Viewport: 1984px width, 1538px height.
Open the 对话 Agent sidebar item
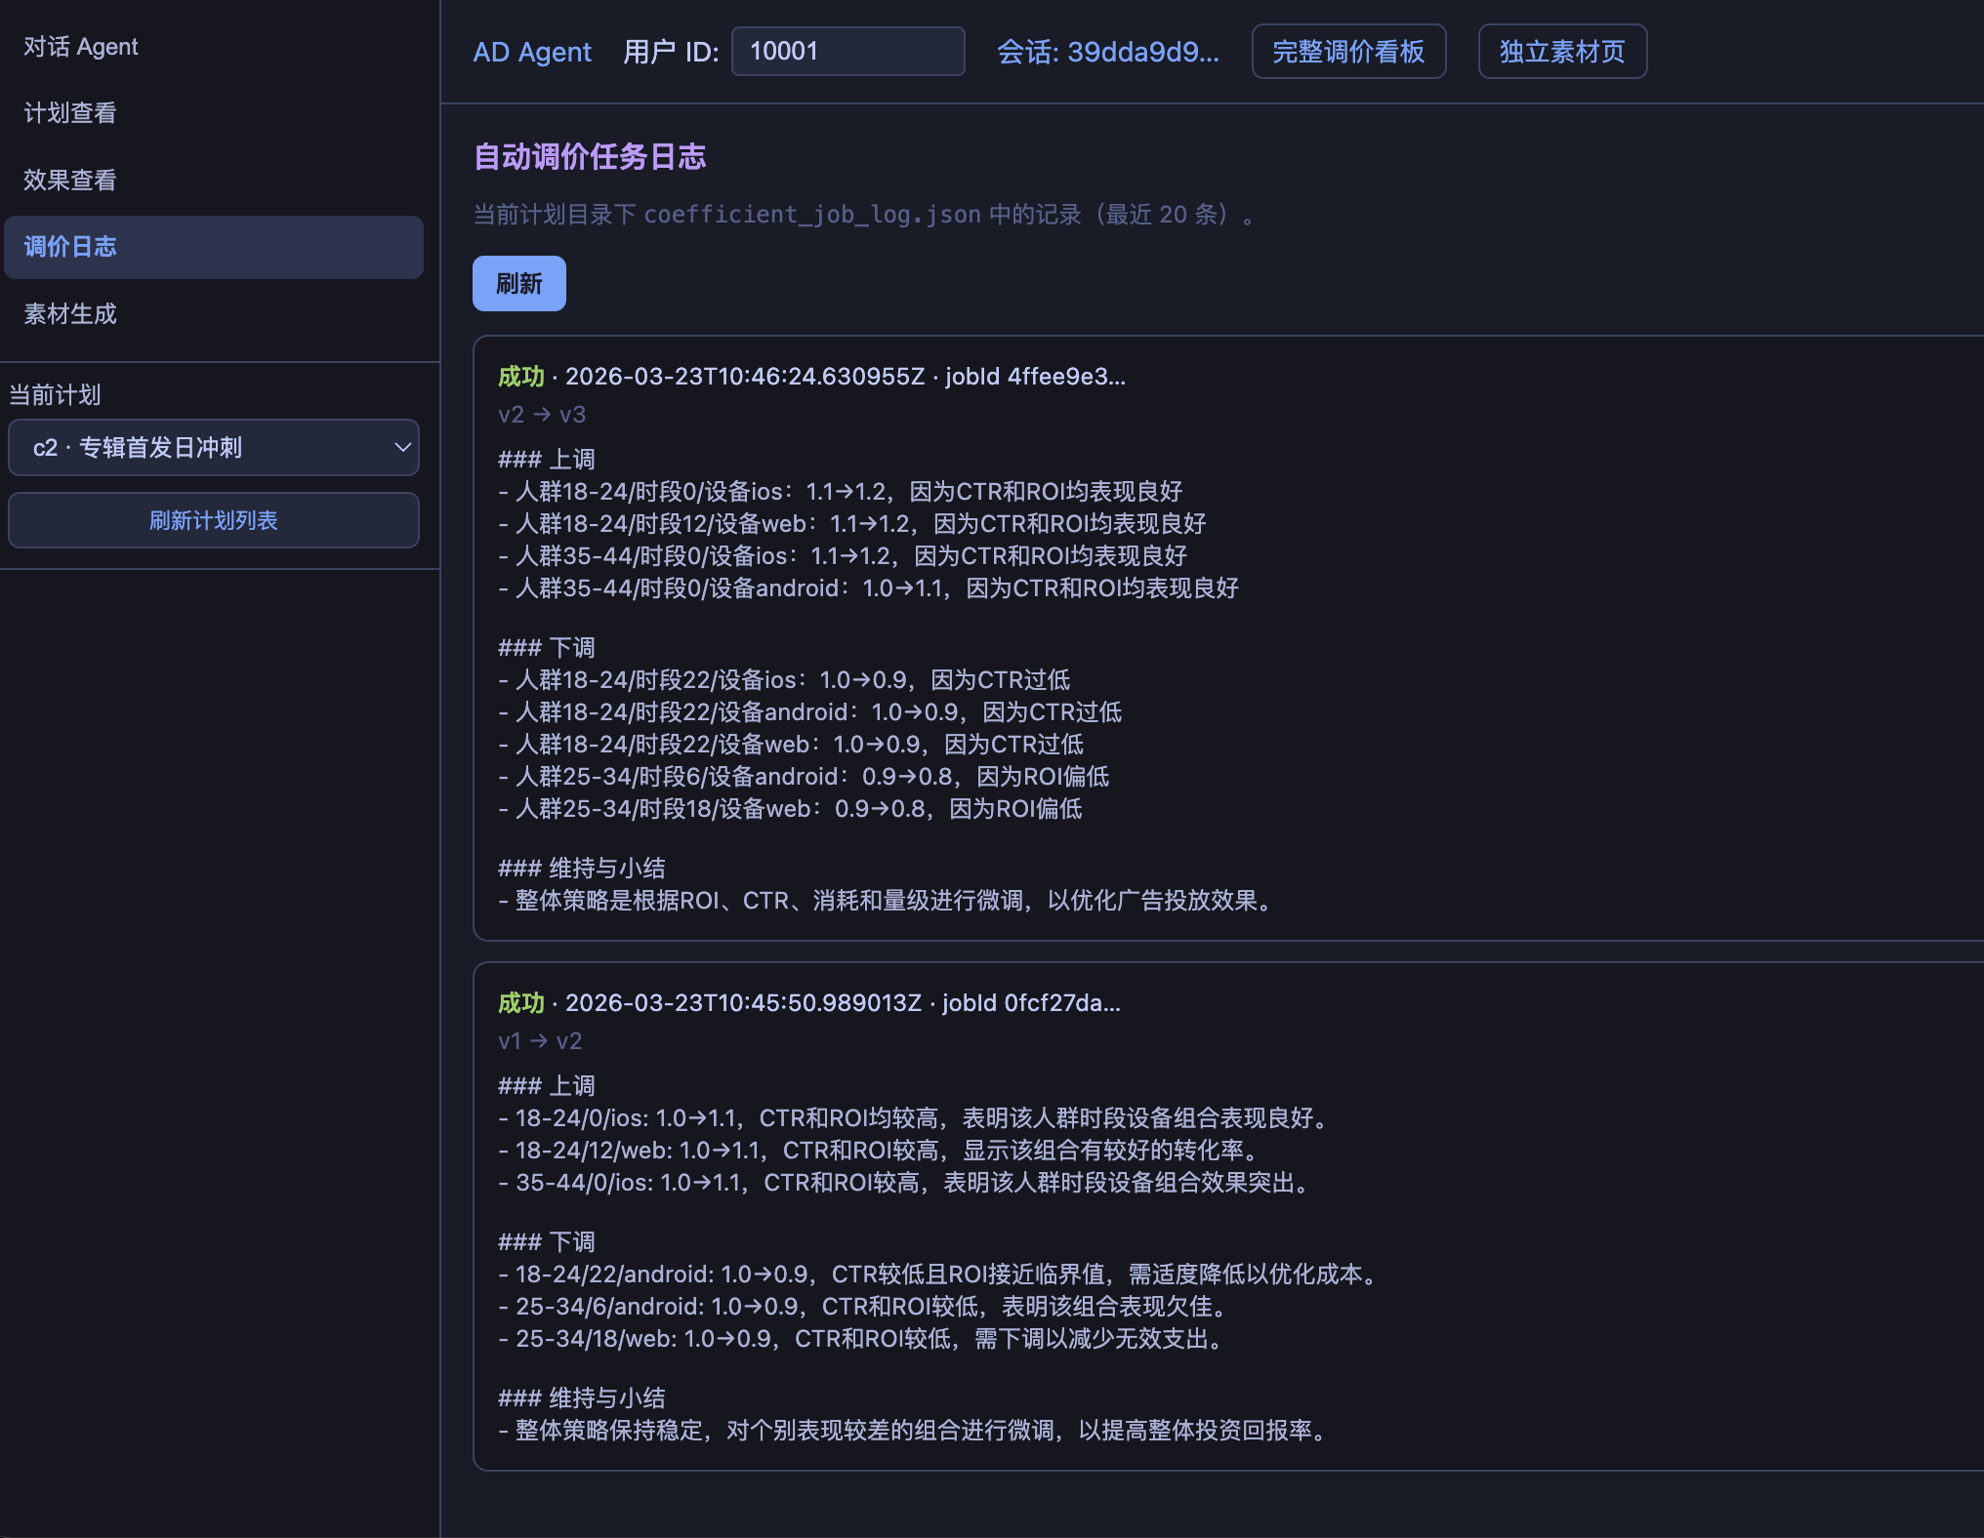point(213,47)
